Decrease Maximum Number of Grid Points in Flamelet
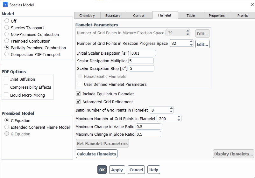The width and height of the screenshot is (255, 178). tap(179, 120)
